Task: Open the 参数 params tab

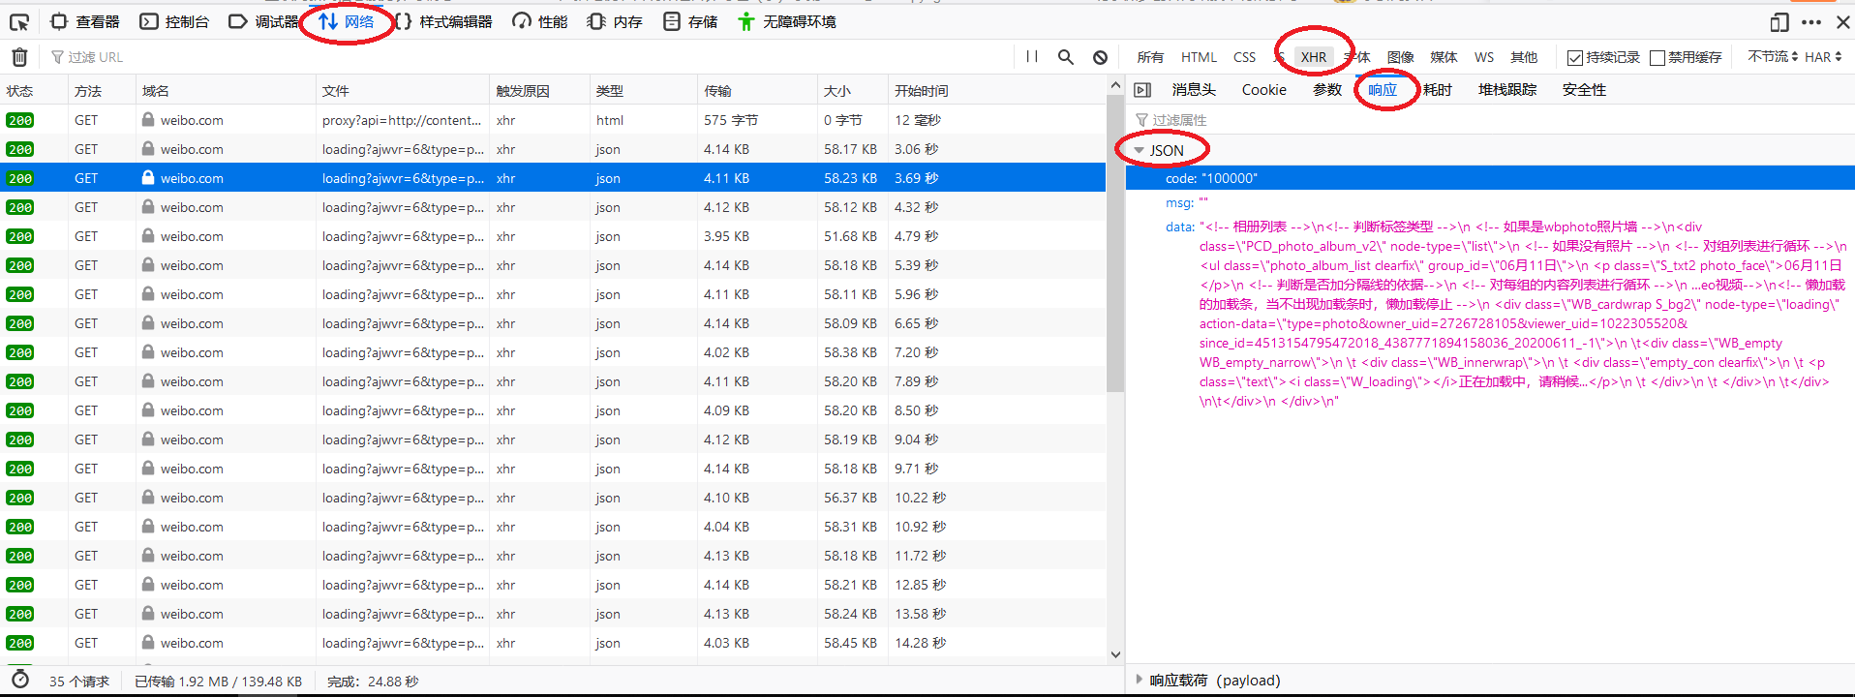Action: (x=1327, y=90)
